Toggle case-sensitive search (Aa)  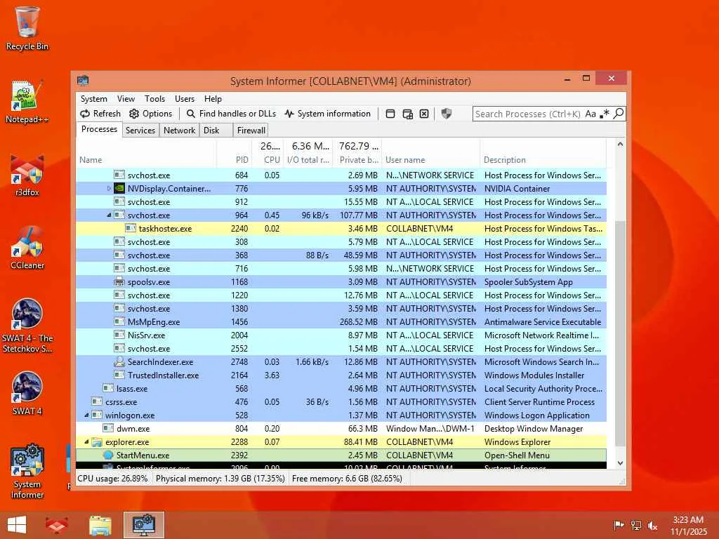tap(591, 114)
